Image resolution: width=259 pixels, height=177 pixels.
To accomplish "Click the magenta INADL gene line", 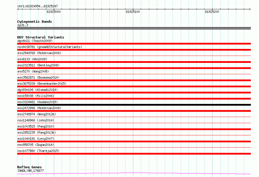I will [x=134, y=173].
